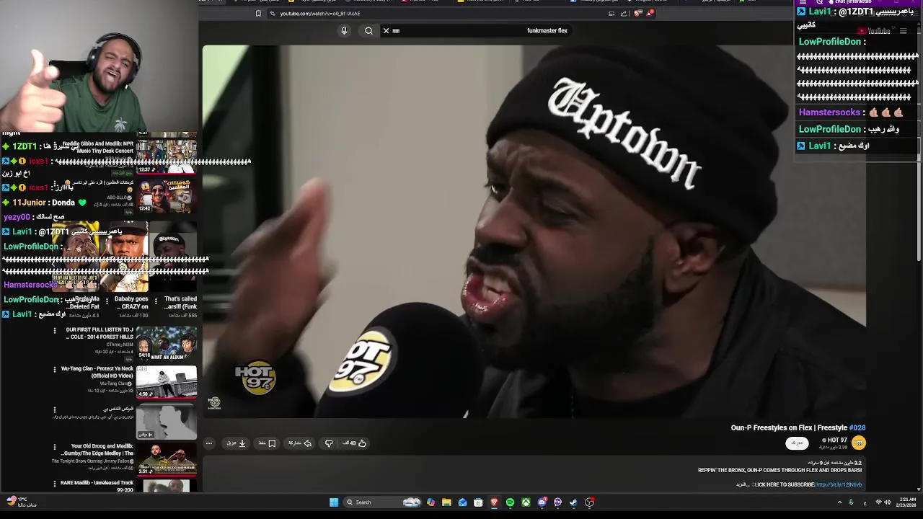
Task: Open the J Cole 2014 Forest Hills thumbnail
Action: (x=167, y=343)
